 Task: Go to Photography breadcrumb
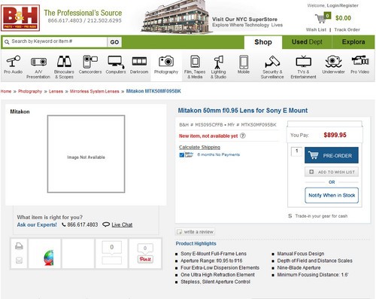click(30, 91)
